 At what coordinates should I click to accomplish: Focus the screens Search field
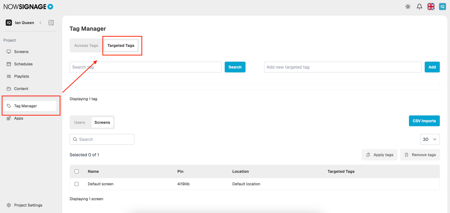(102, 139)
